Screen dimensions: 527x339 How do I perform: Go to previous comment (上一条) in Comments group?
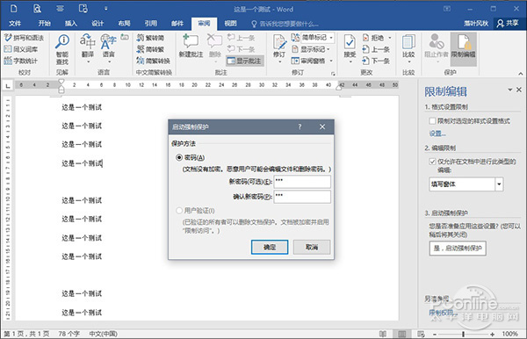241,38
